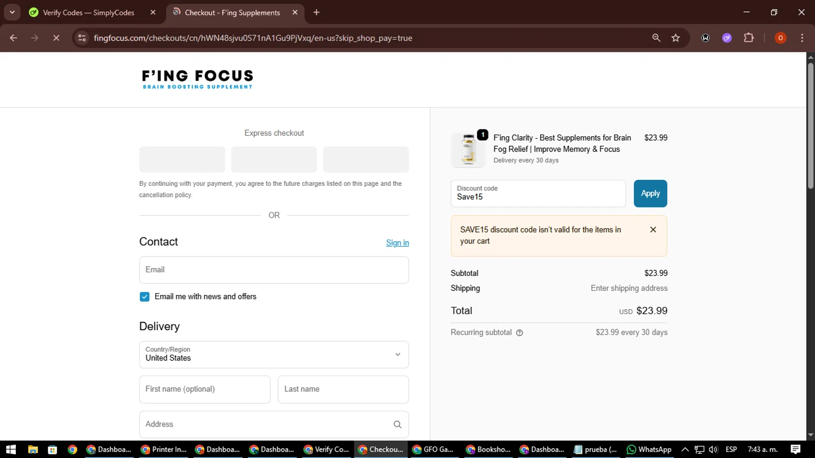Bookmark this page with the star icon
Viewport: 815px width, 458px height.
pos(676,38)
